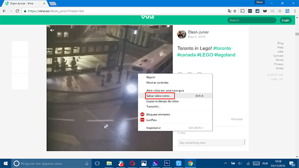
Task: Launch Opera from the taskbar
Action: point(132,163)
